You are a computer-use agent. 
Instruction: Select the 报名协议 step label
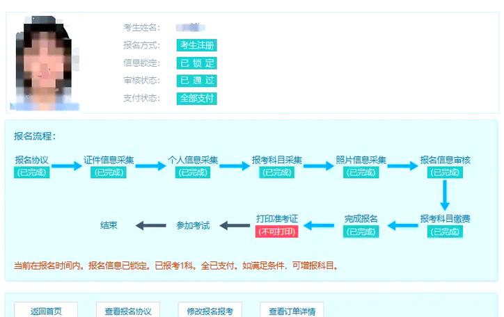(31, 160)
